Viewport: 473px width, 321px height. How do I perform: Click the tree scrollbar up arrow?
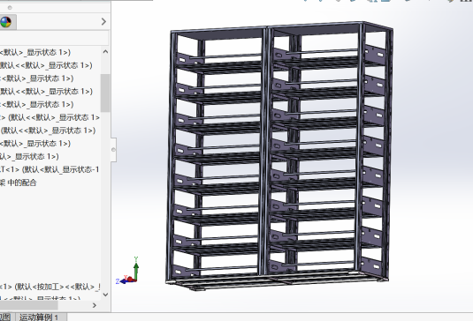105,52
